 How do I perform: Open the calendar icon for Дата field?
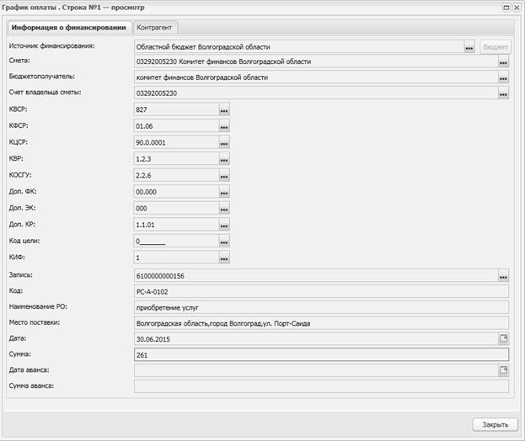click(x=503, y=338)
